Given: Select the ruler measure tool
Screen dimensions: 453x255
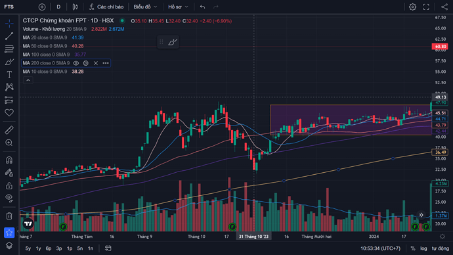Looking at the screenshot, I should [x=9, y=130].
